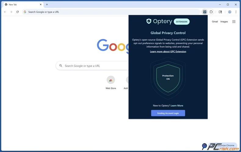The height and width of the screenshot is (152, 241).
Task: Reload the current page
Action: [17, 12]
